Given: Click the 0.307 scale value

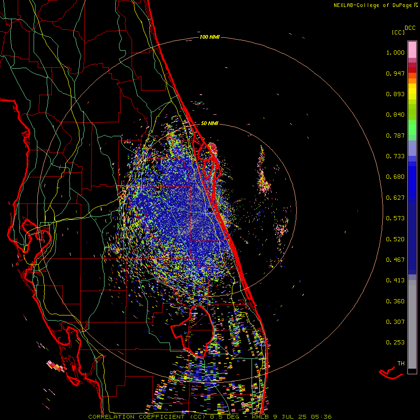Looking at the screenshot, I should tap(395, 322).
